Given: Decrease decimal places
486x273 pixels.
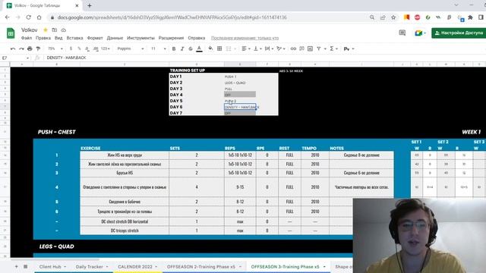Looking at the screenshot, I should pyautogui.click(x=87, y=49).
